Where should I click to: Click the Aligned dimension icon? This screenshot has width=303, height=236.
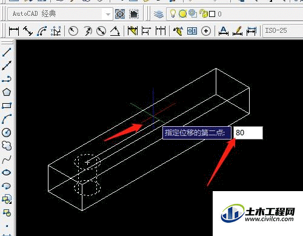[x=28, y=31]
